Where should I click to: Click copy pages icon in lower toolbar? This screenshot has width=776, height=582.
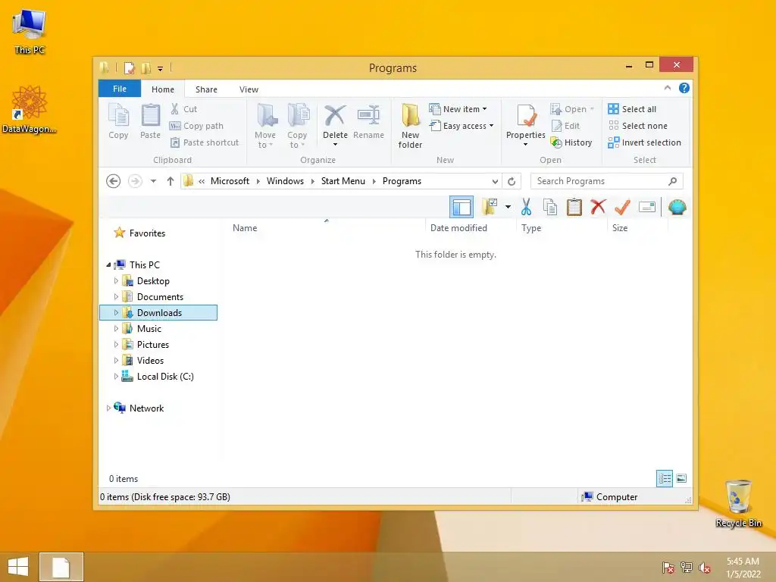click(x=550, y=207)
